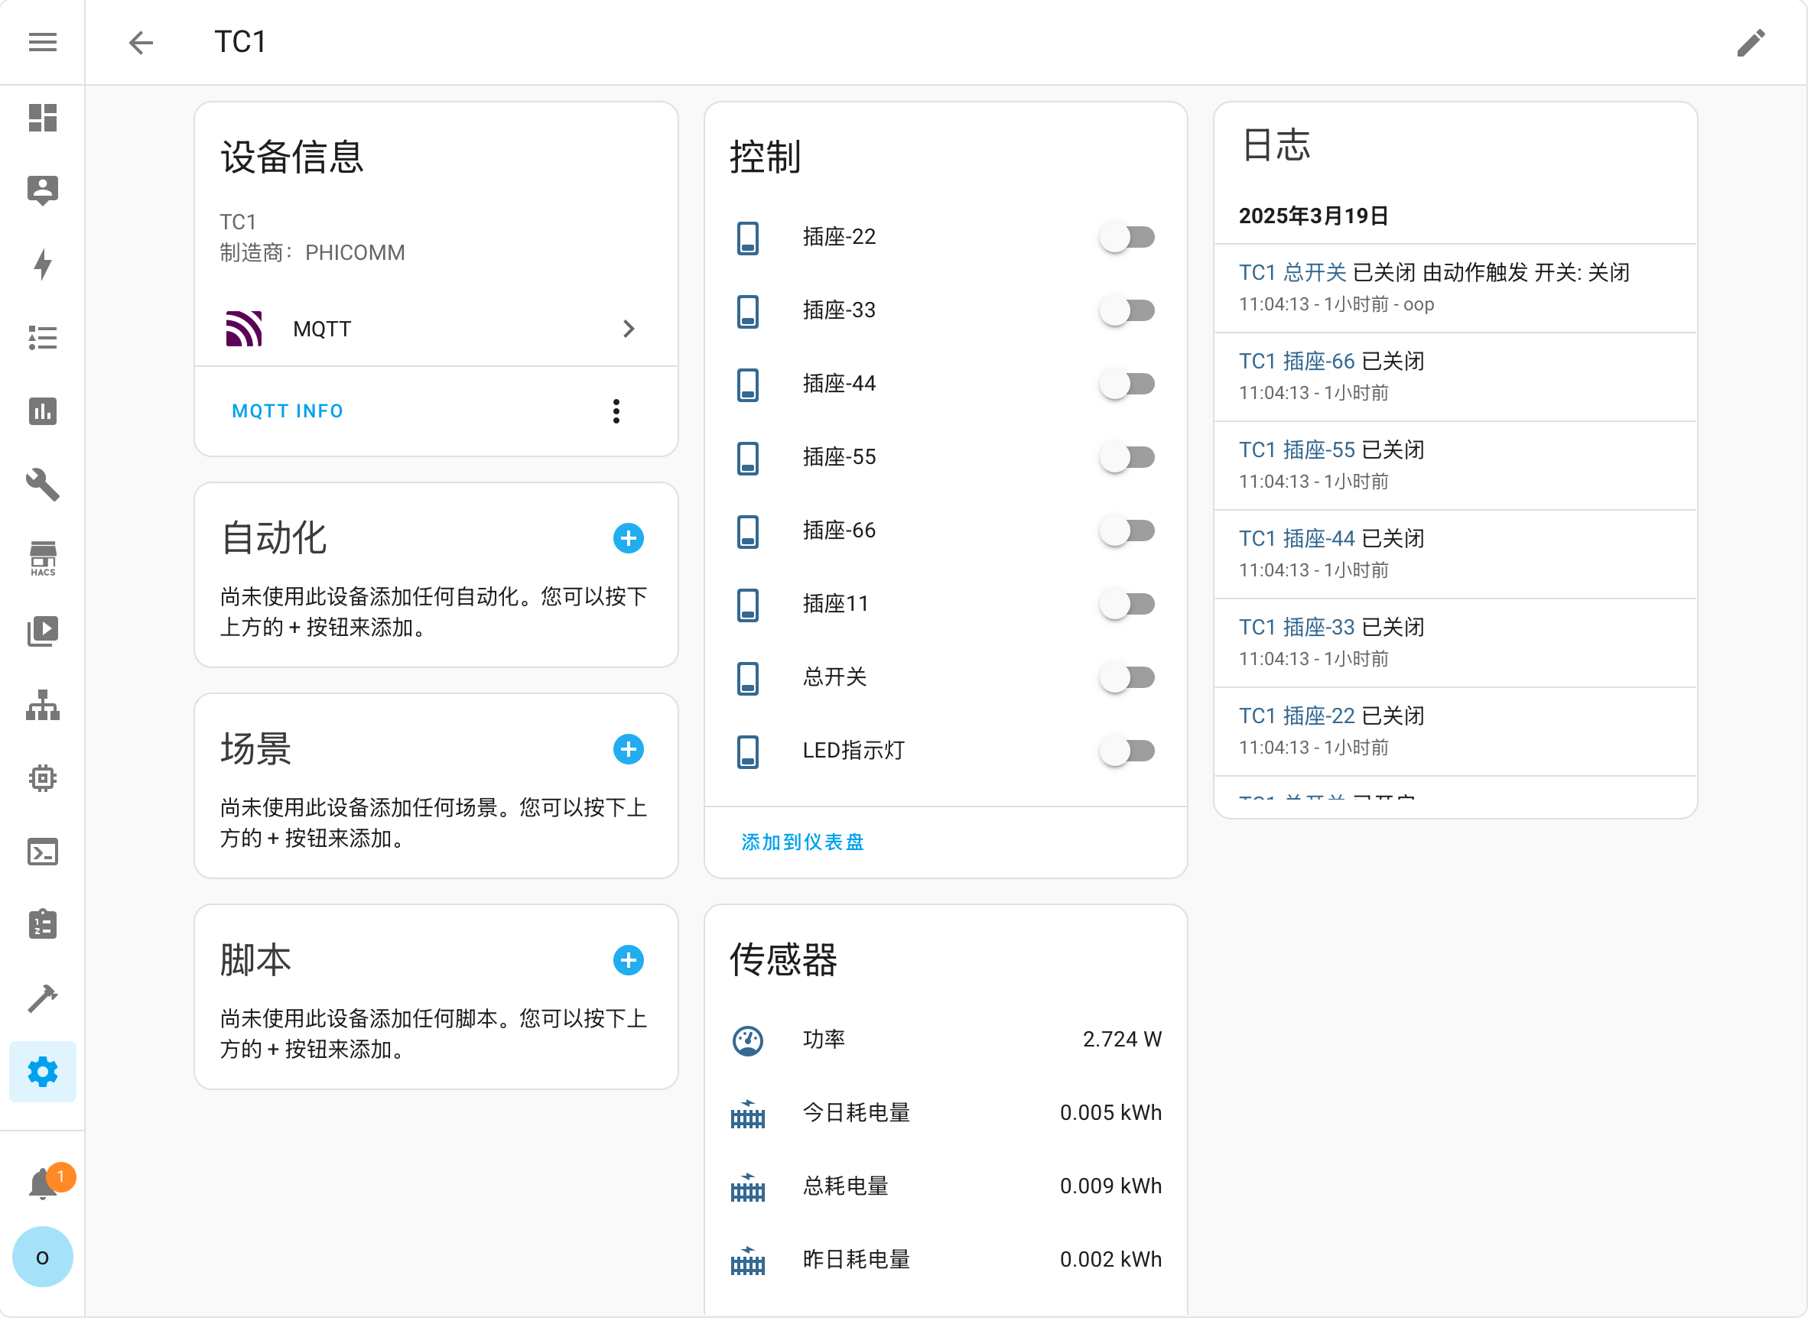Enable the LED指示灯 switch
The image size is (1811, 1324).
pos(1129,751)
